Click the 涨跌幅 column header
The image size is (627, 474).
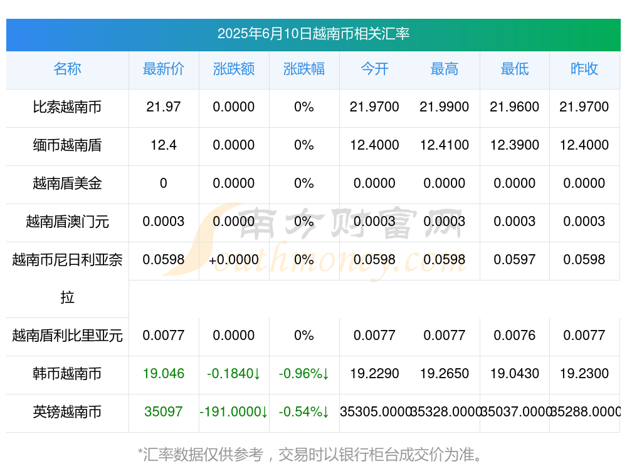click(x=304, y=69)
